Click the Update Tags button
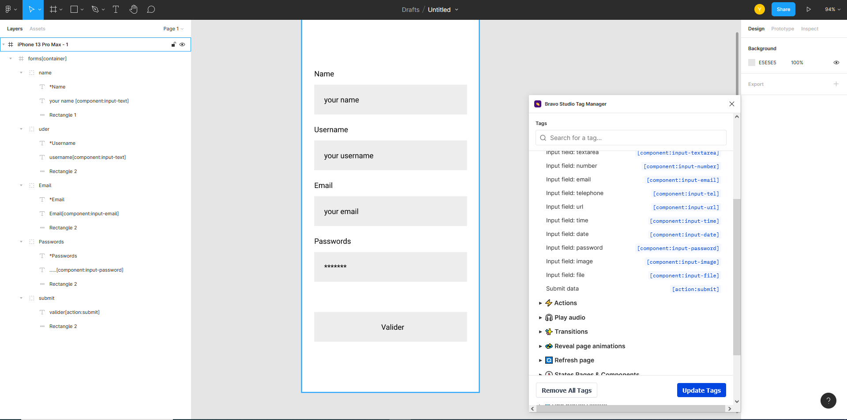 point(701,390)
